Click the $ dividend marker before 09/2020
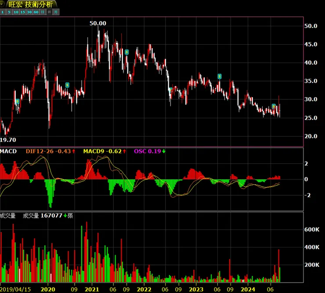The image size is (325, 293). click(x=67, y=85)
